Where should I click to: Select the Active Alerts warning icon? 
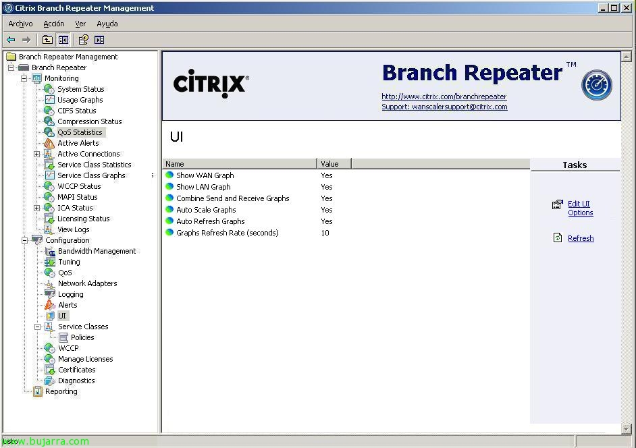49,143
